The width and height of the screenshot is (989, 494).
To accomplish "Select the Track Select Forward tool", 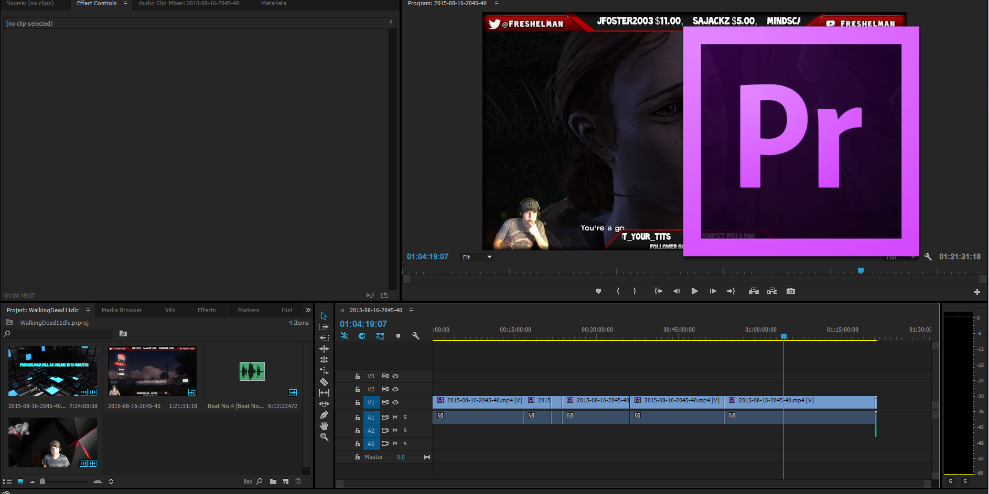I will [324, 327].
